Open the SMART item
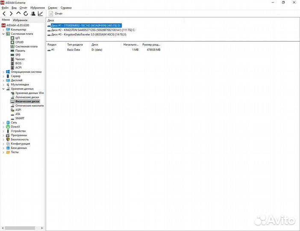Viewport: 300px width, 231px height. (x=20, y=118)
